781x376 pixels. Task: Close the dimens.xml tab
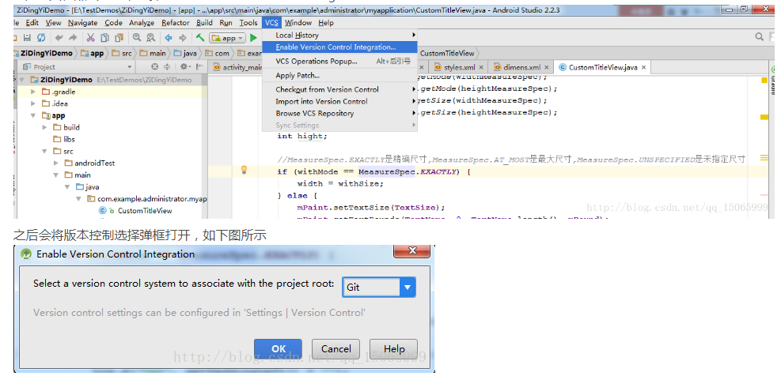pyautogui.click(x=547, y=68)
